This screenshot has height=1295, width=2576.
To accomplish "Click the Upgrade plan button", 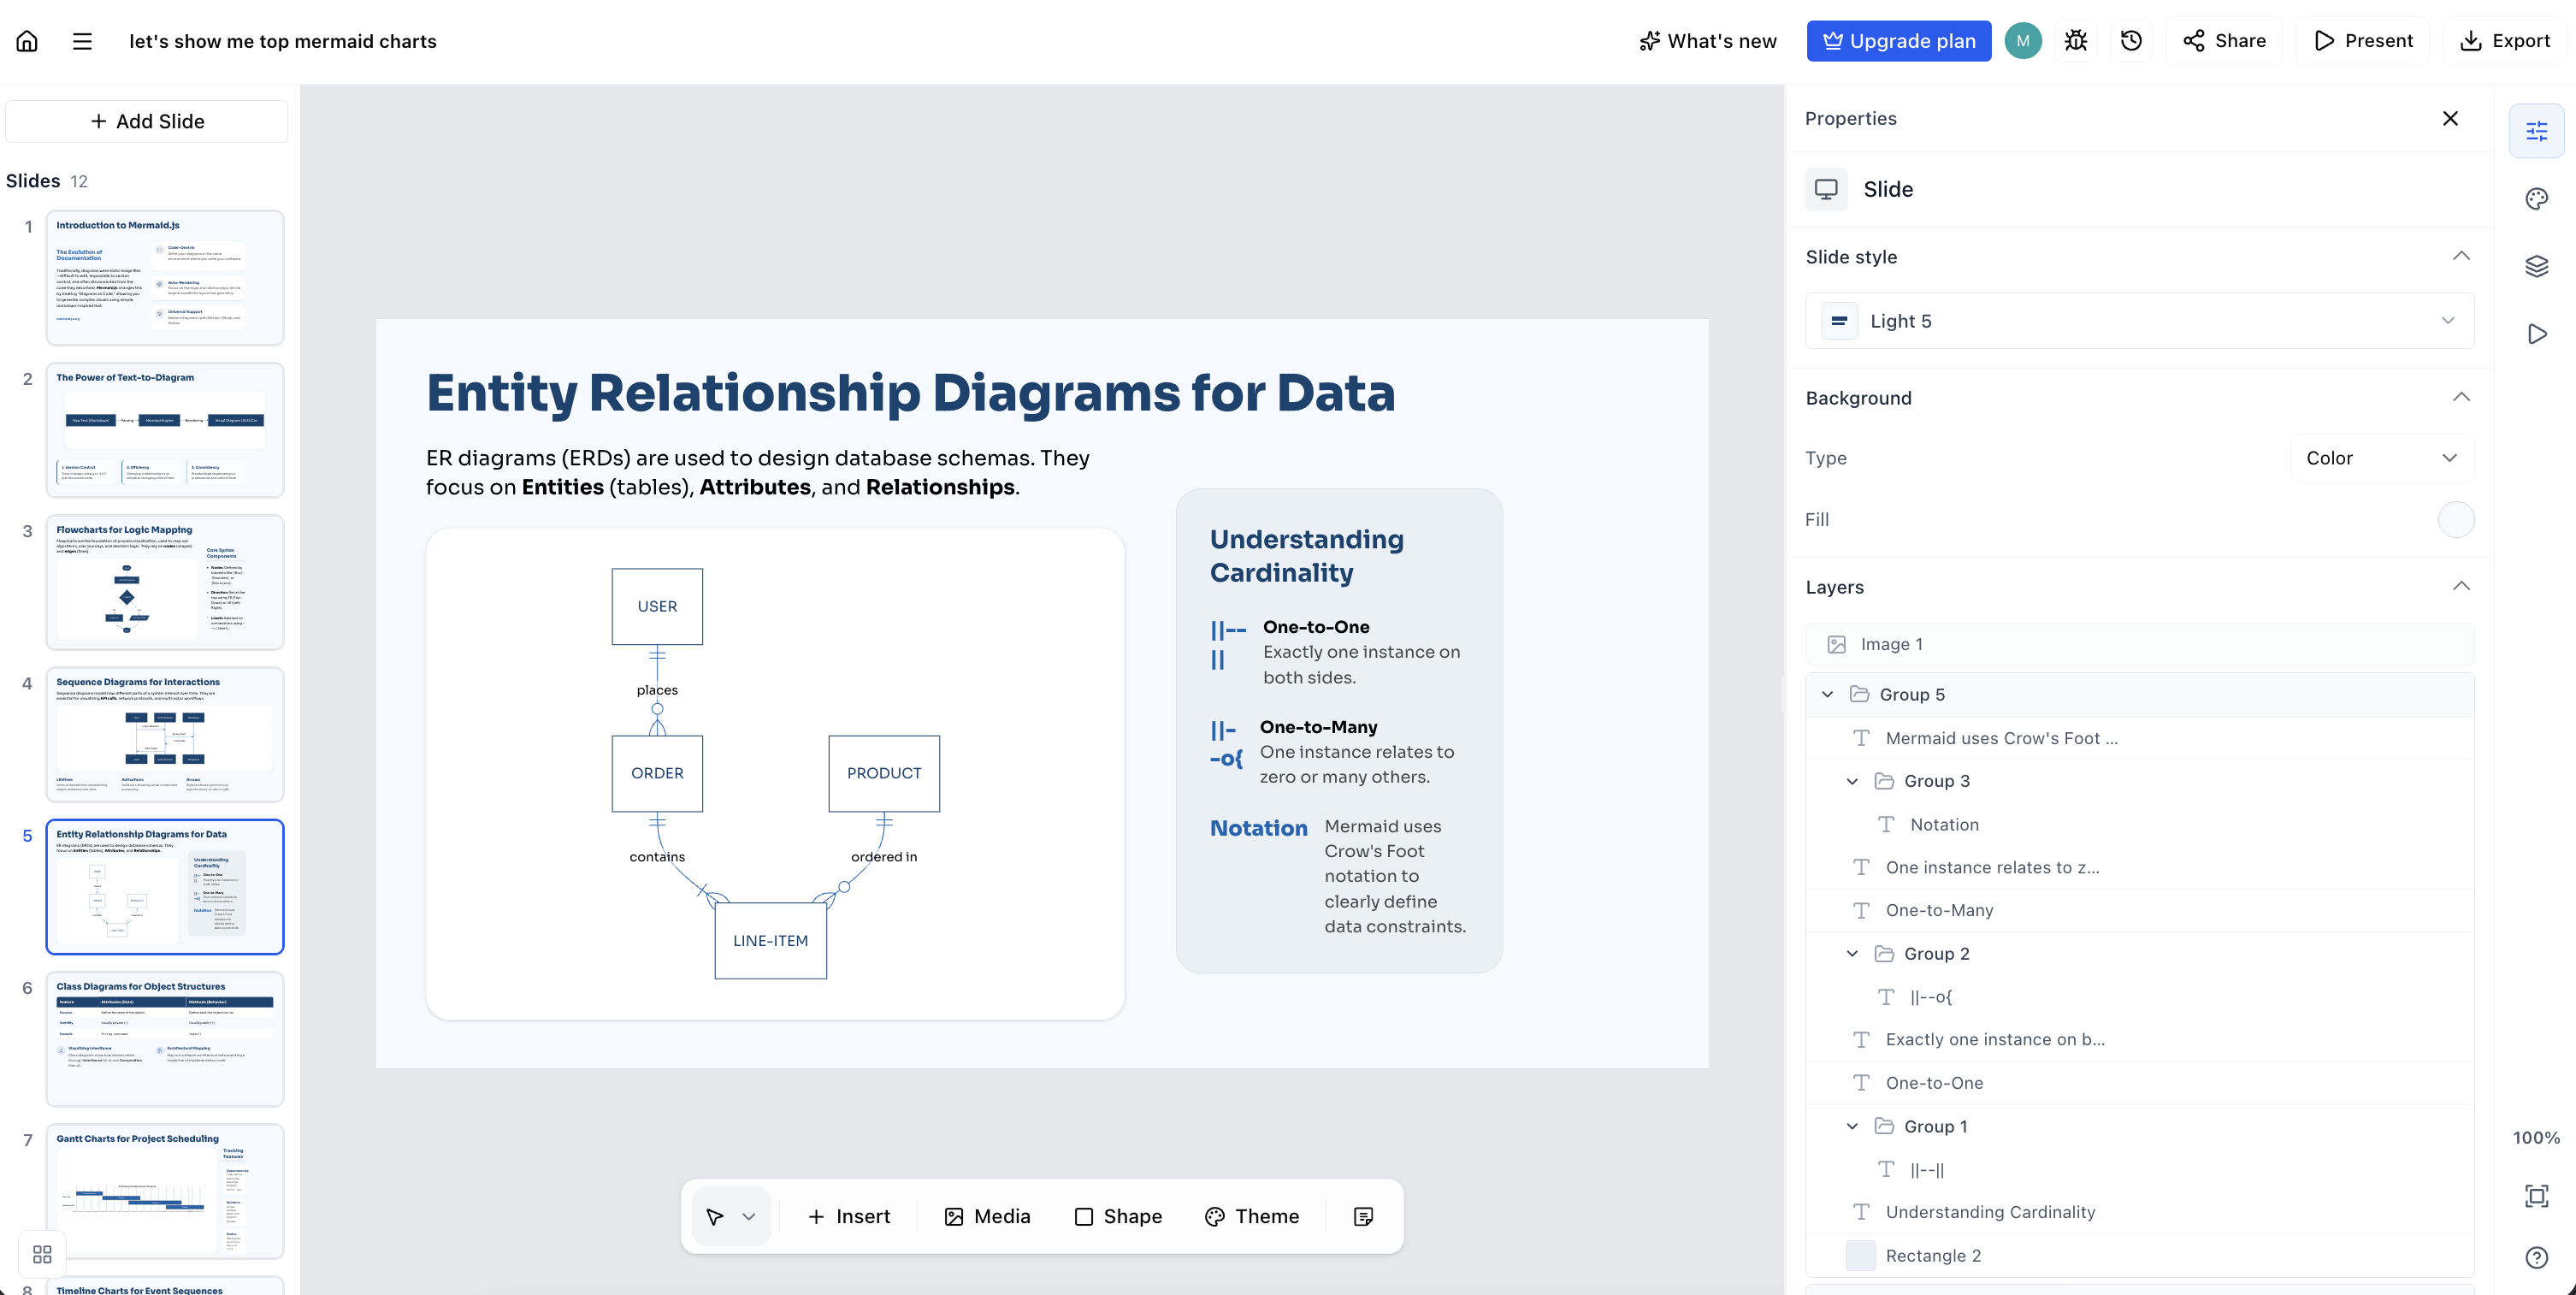I will point(1898,41).
